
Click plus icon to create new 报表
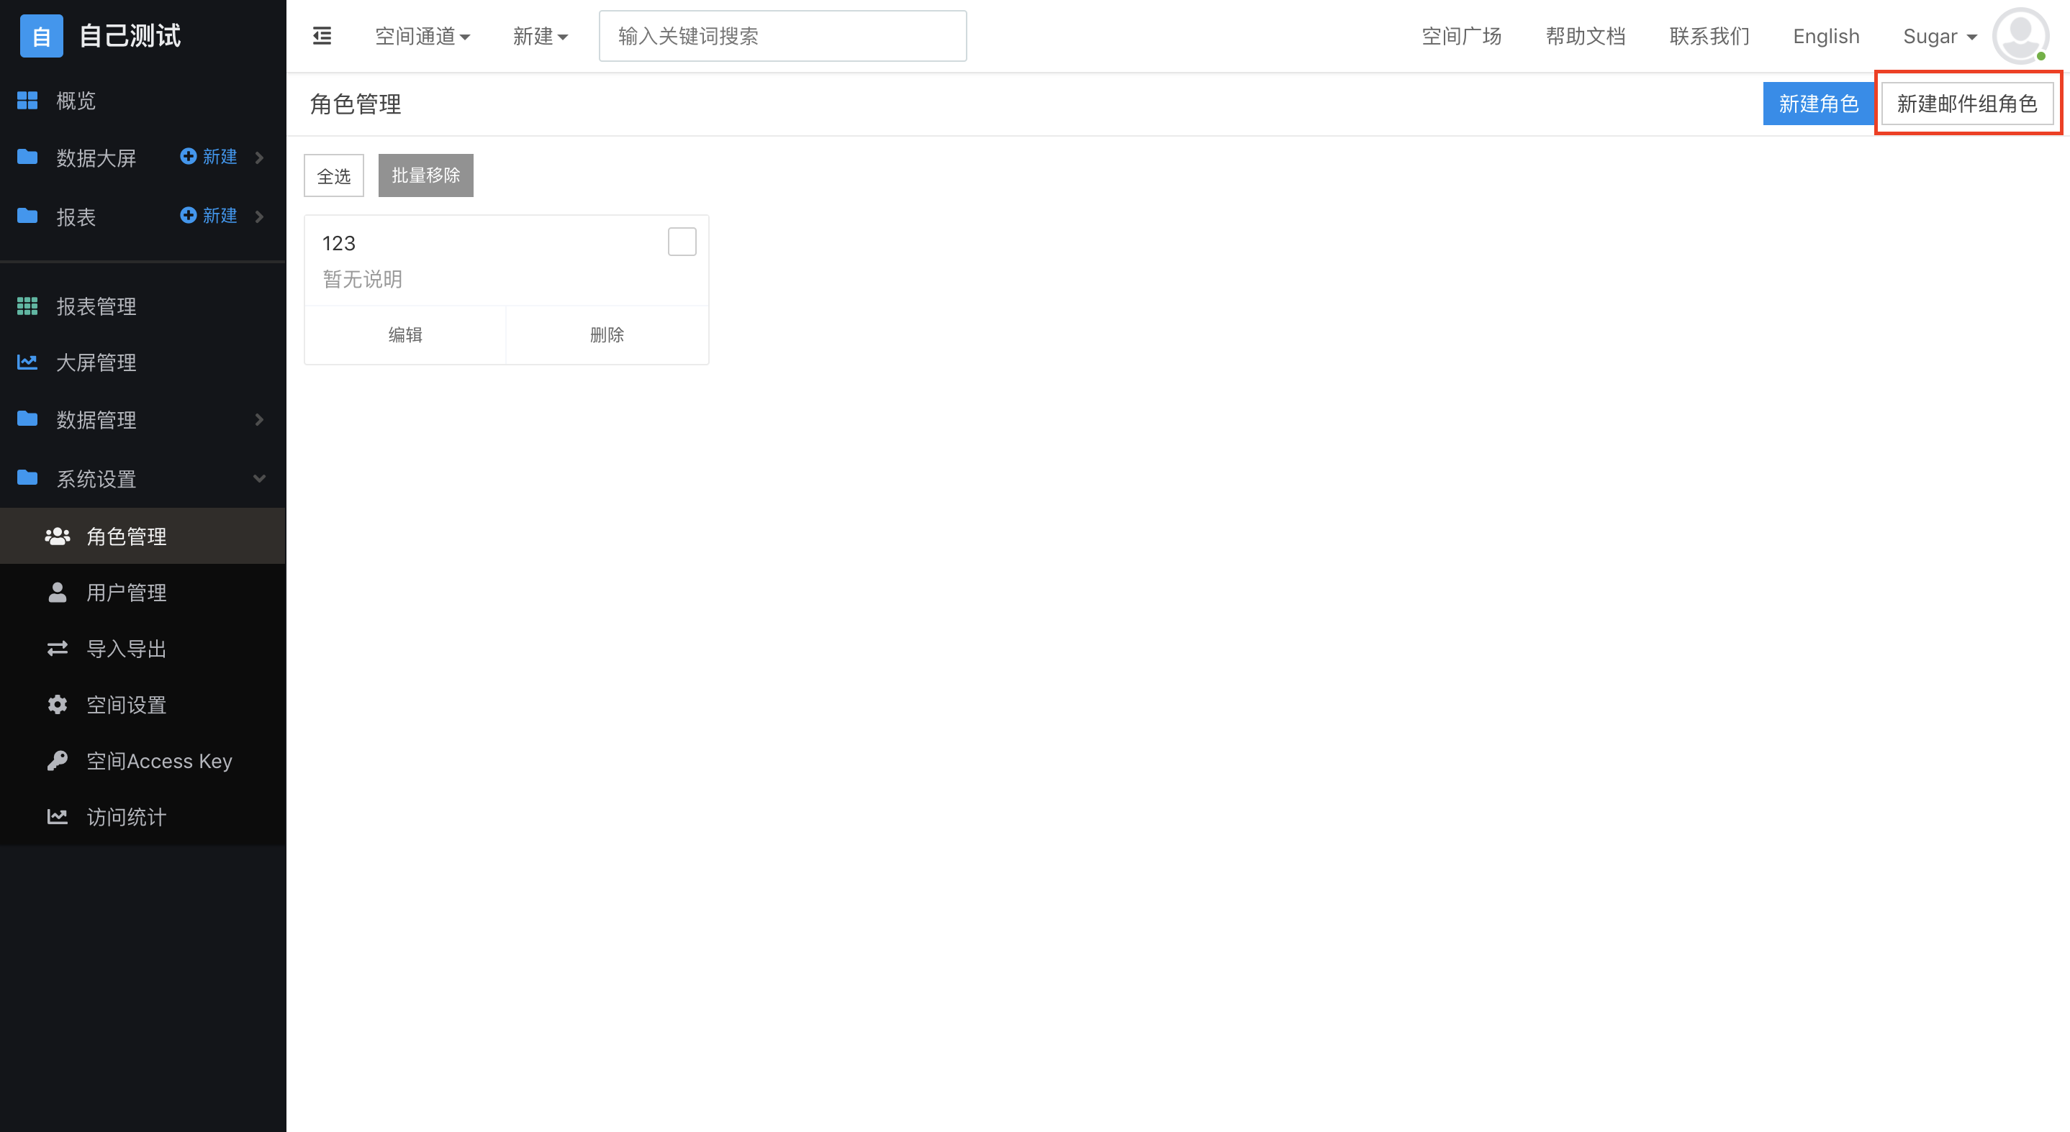[x=188, y=215]
